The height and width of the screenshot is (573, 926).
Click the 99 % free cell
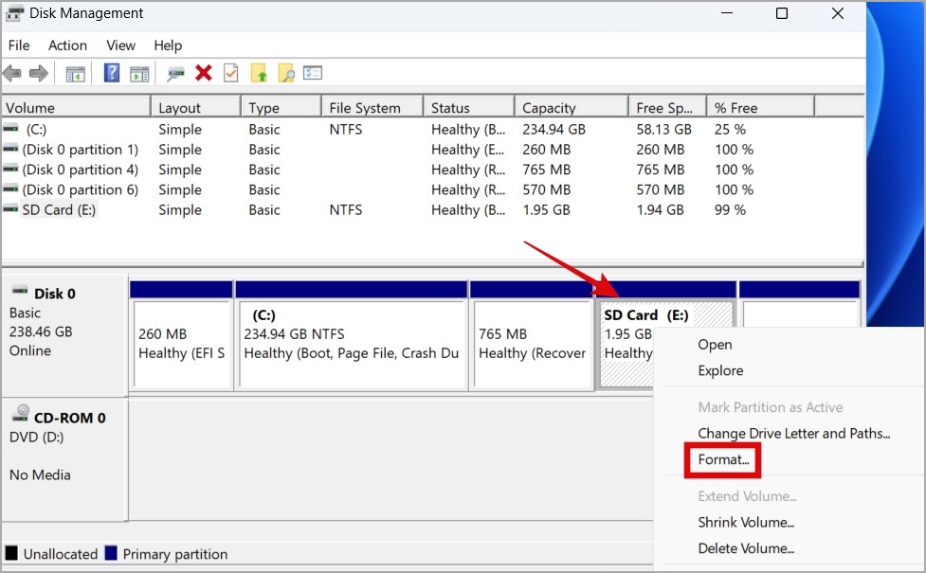(730, 209)
